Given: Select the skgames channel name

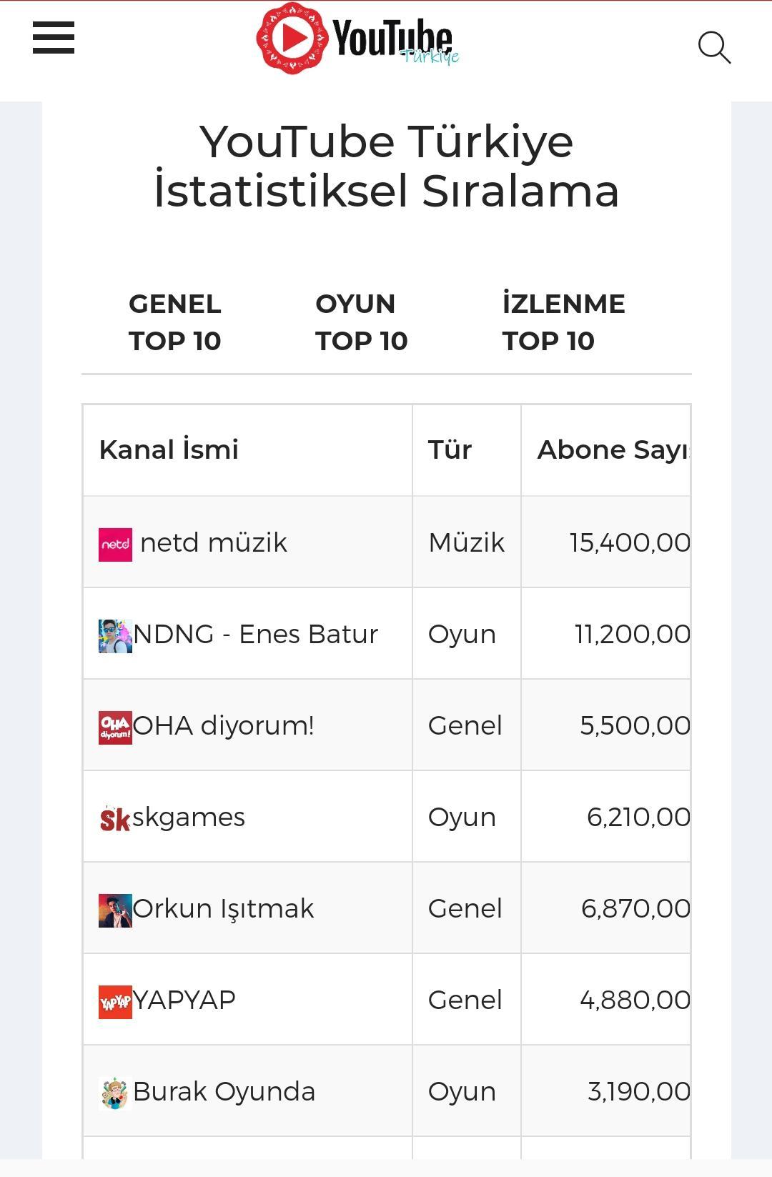Looking at the screenshot, I should [x=189, y=817].
